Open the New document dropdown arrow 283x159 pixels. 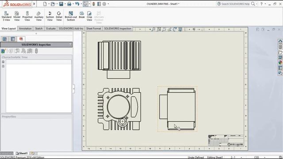click(49, 4)
